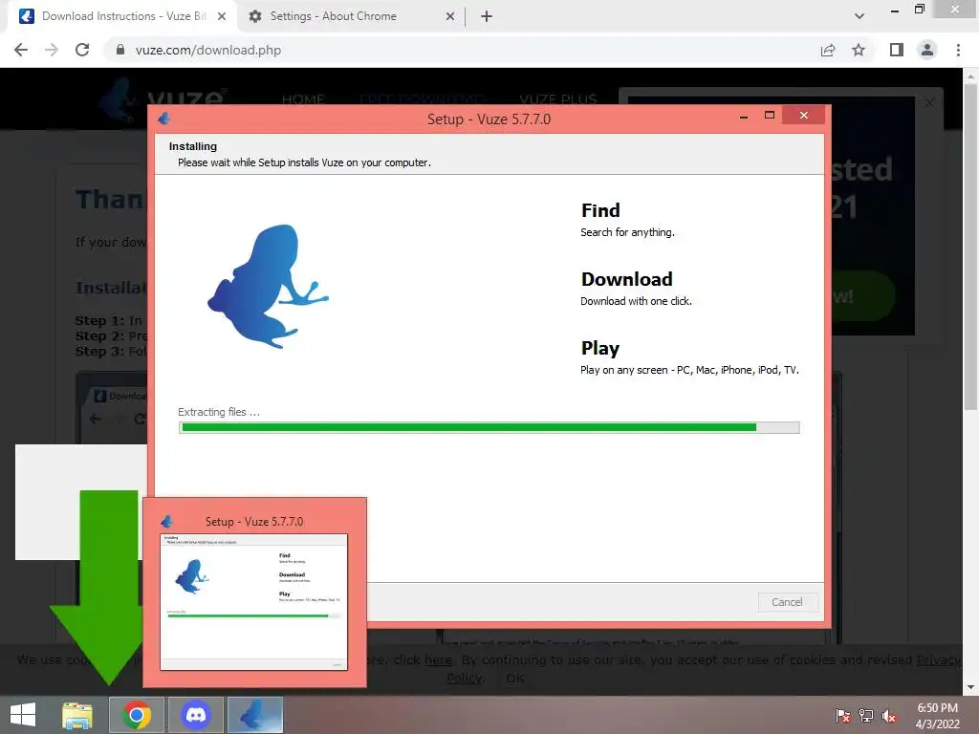Bookmark this page with the star icon

859,50
